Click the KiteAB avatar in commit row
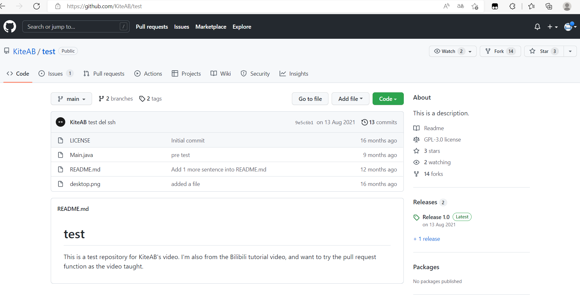This screenshot has width=580, height=295. (x=61, y=122)
